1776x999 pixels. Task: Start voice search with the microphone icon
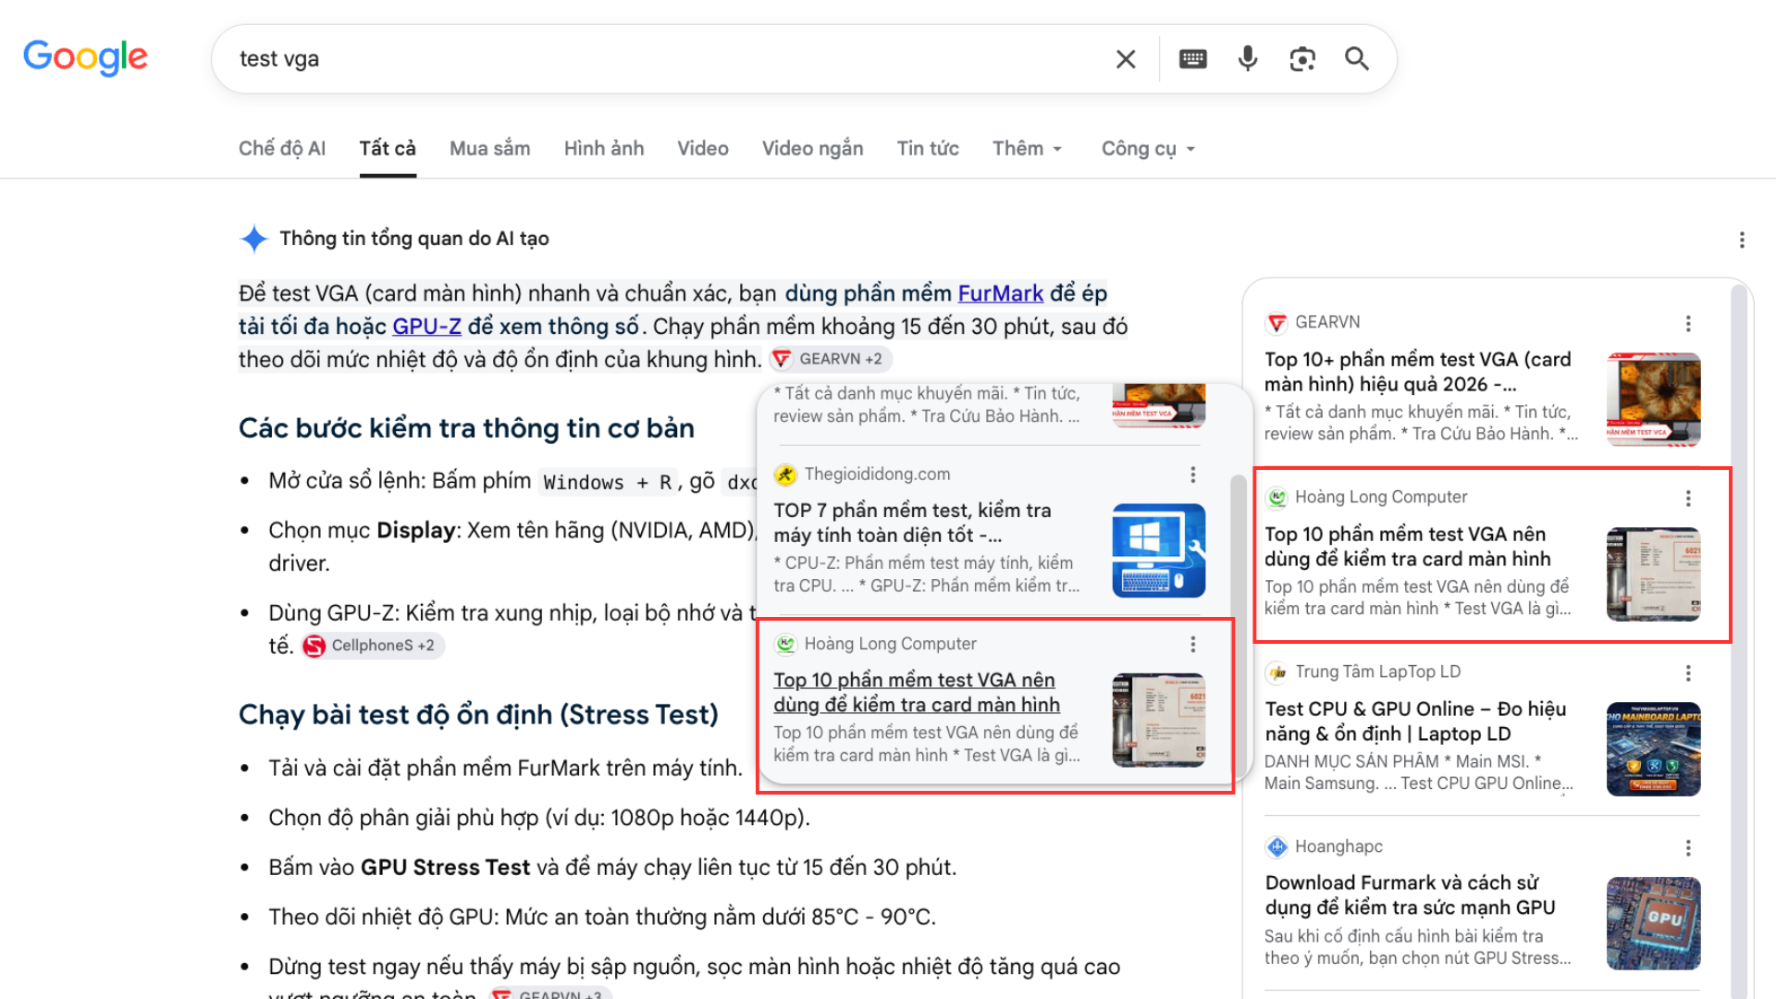click(1248, 59)
